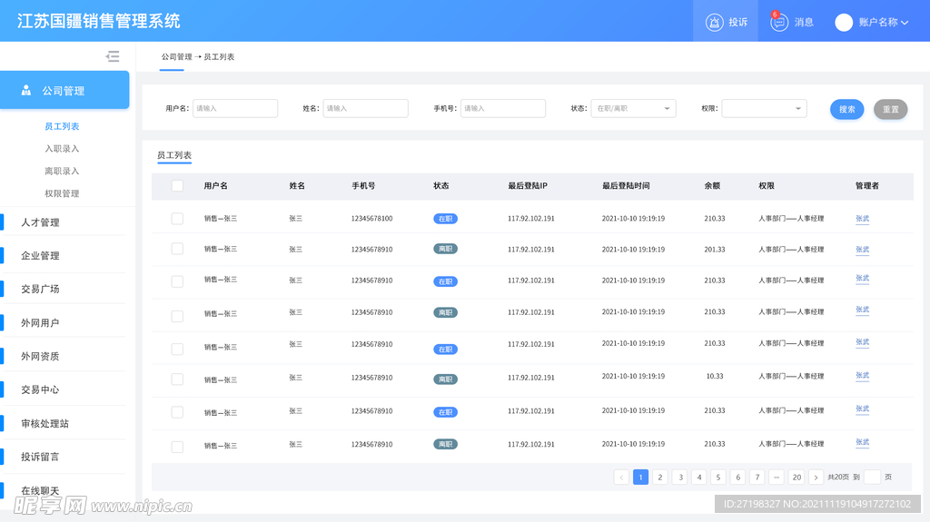Click 在职 status badge in first row
The width and height of the screenshot is (930, 522).
(445, 219)
